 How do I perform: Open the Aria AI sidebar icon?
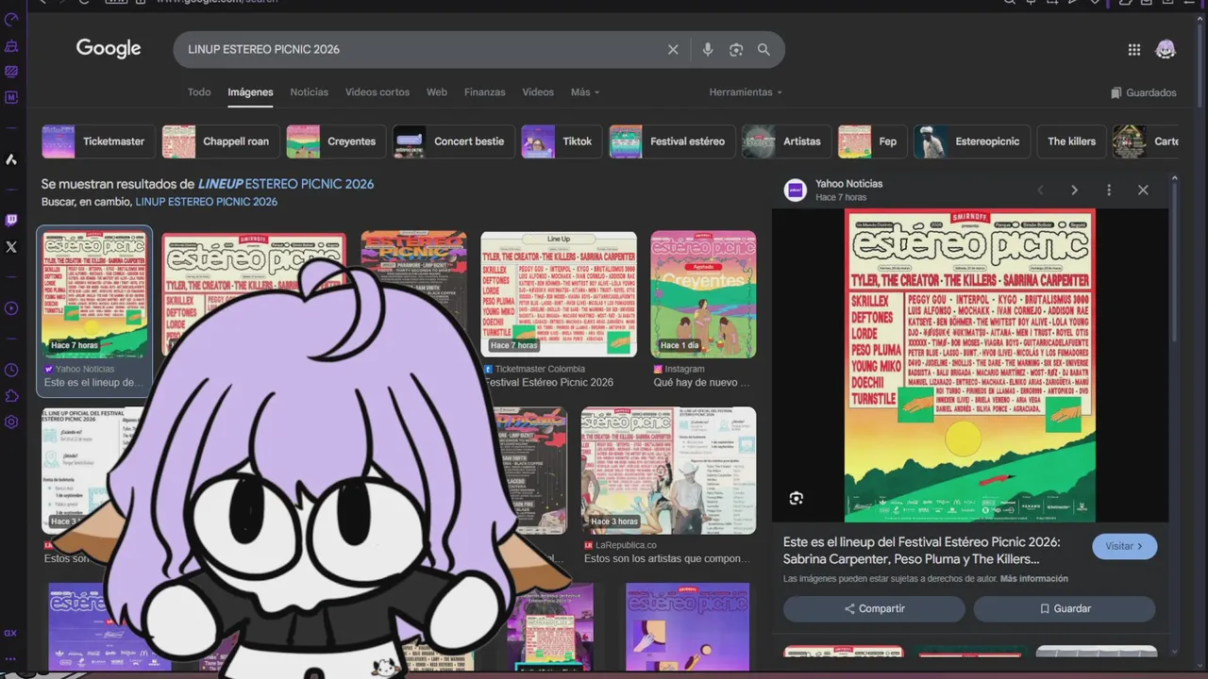click(x=11, y=159)
